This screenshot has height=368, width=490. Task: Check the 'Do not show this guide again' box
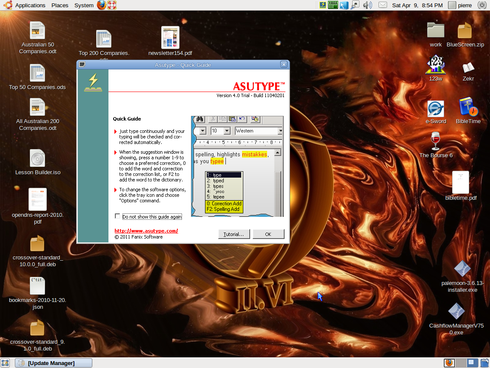tap(118, 216)
